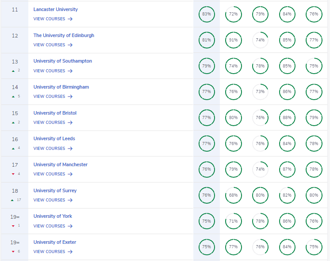View courses for University of Bristol
Image resolution: width=330 pixels, height=261 pixels.
click(53, 123)
